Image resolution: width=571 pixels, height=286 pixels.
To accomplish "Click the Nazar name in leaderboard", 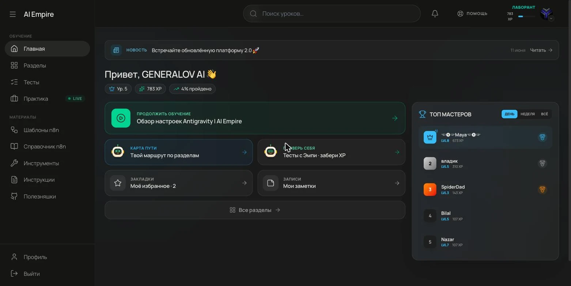I will pyautogui.click(x=447, y=239).
